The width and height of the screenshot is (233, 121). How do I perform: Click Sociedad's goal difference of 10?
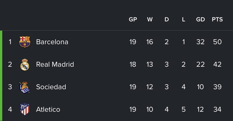[x=200, y=87]
